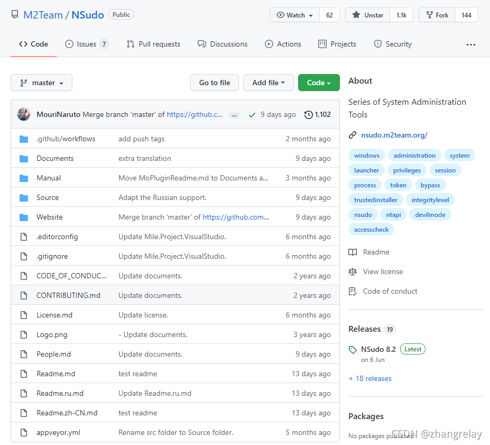The height and width of the screenshot is (445, 490).
Task: Click the branch icon in master selector
Action: pos(23,83)
